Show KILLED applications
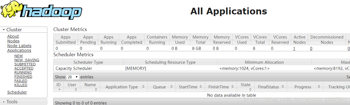 [21, 85]
